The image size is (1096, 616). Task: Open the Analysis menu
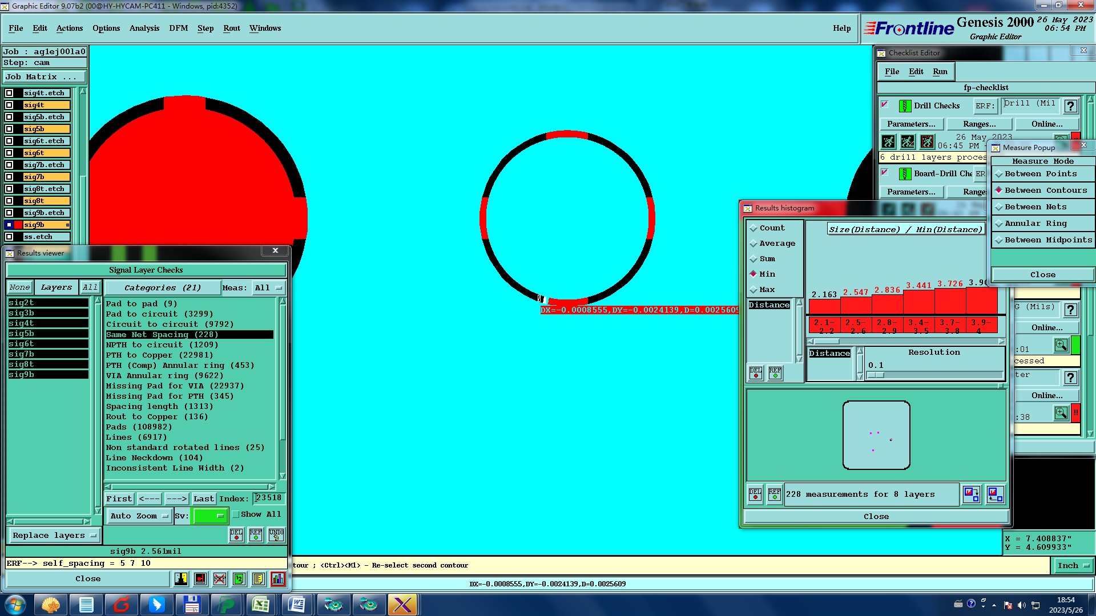coord(144,28)
